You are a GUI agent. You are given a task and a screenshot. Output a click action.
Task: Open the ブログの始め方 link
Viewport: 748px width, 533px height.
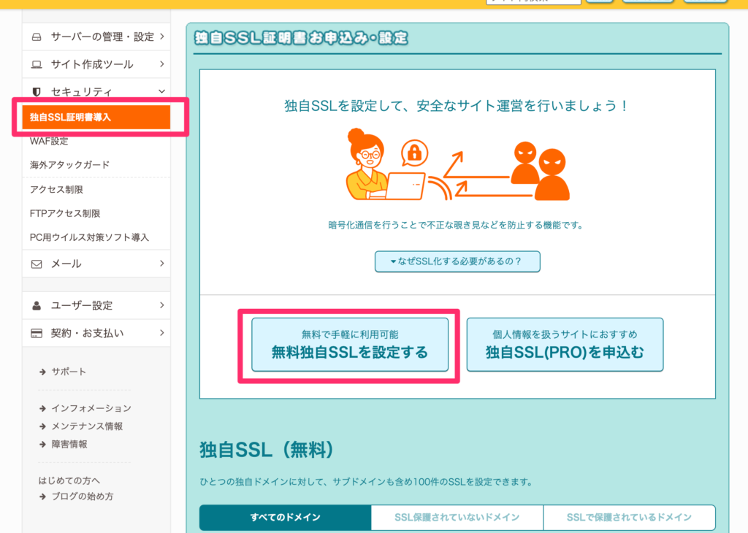click(x=82, y=496)
